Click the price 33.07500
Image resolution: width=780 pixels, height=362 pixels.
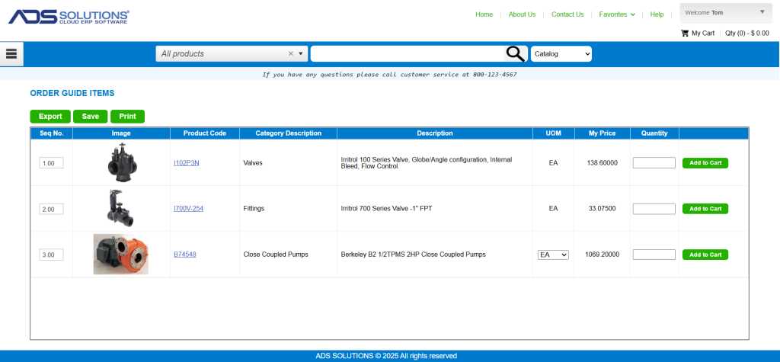point(602,209)
